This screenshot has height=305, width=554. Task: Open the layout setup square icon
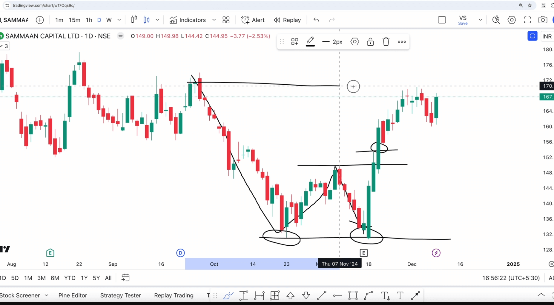tap(442, 20)
